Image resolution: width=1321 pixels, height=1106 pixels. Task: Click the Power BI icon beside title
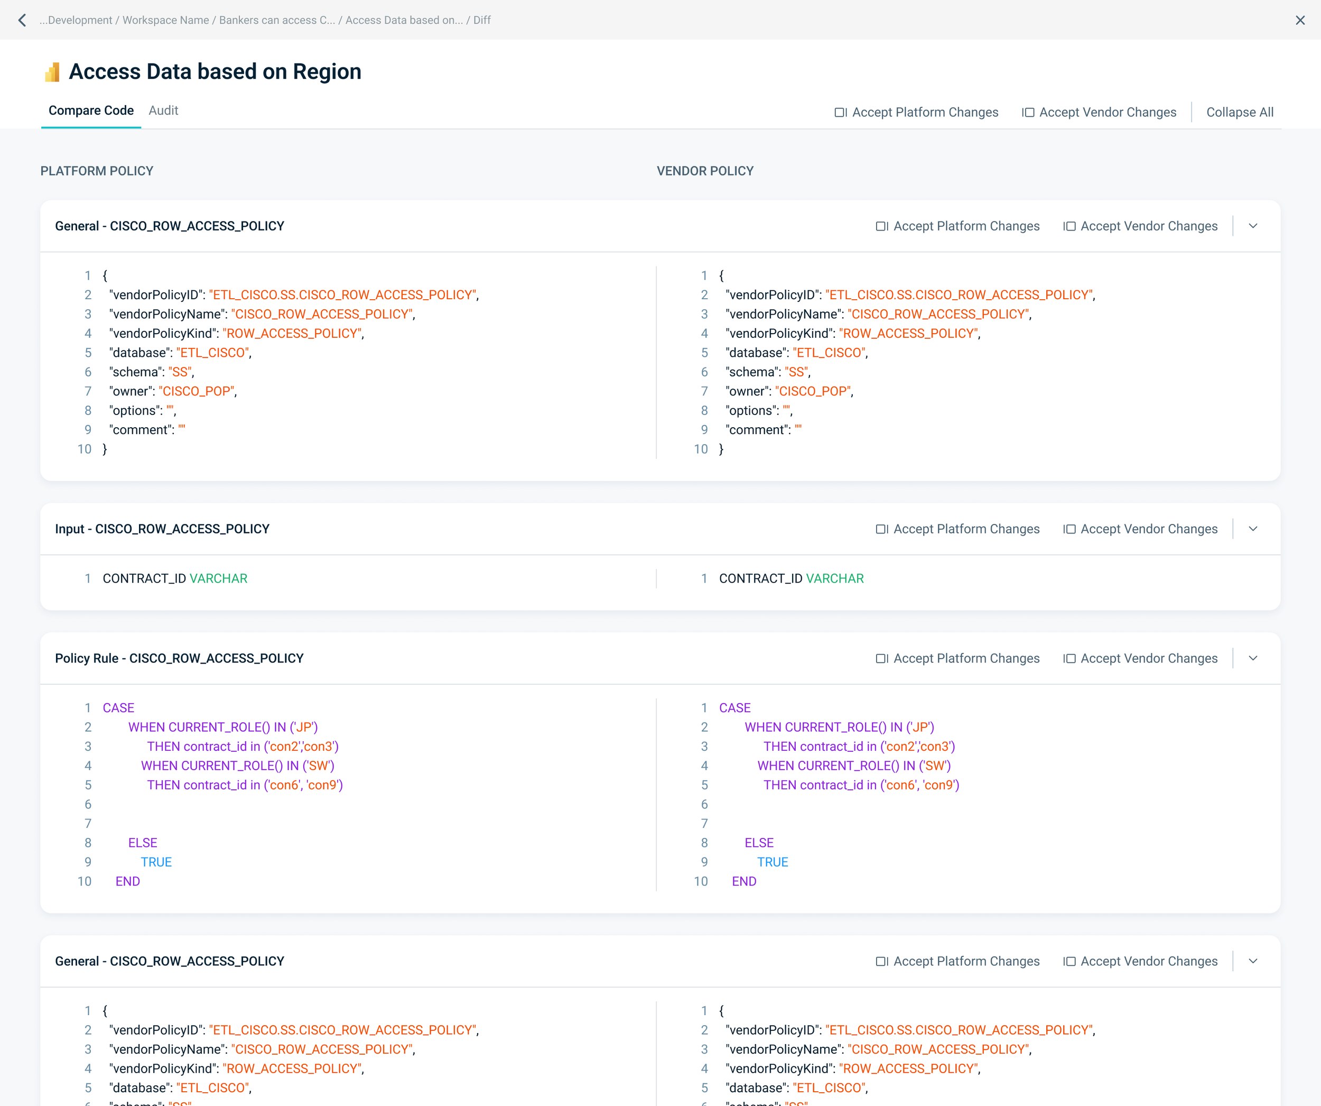52,72
